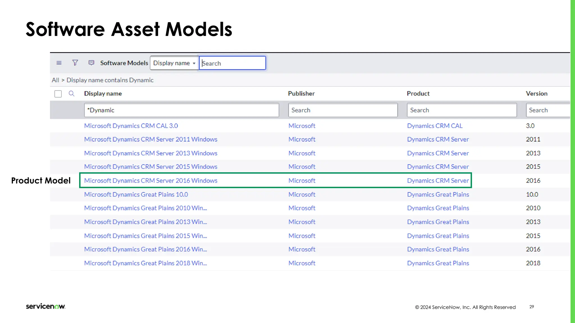The width and height of the screenshot is (575, 323).
Task: Click version 10.0 cell
Action: [x=532, y=195]
